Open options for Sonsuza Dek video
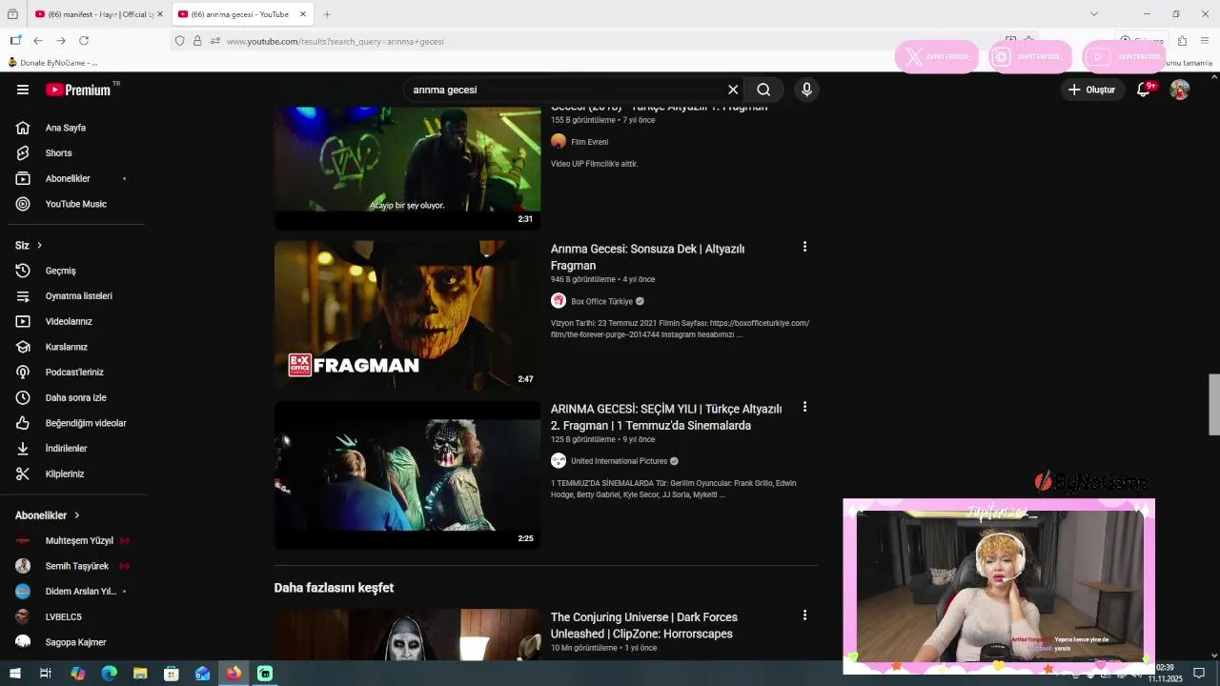Image resolution: width=1220 pixels, height=686 pixels. (x=804, y=247)
